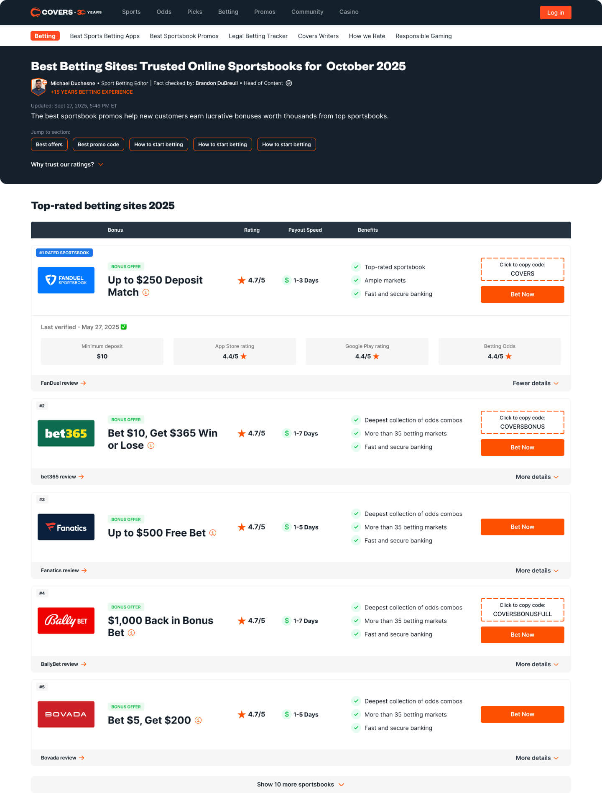
Task: Open the Fanatics review link
Action: (64, 570)
